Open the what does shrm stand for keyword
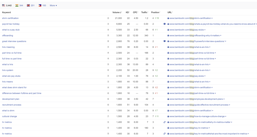Image resolution: width=257 pixels, height=137 pixels. point(14,87)
